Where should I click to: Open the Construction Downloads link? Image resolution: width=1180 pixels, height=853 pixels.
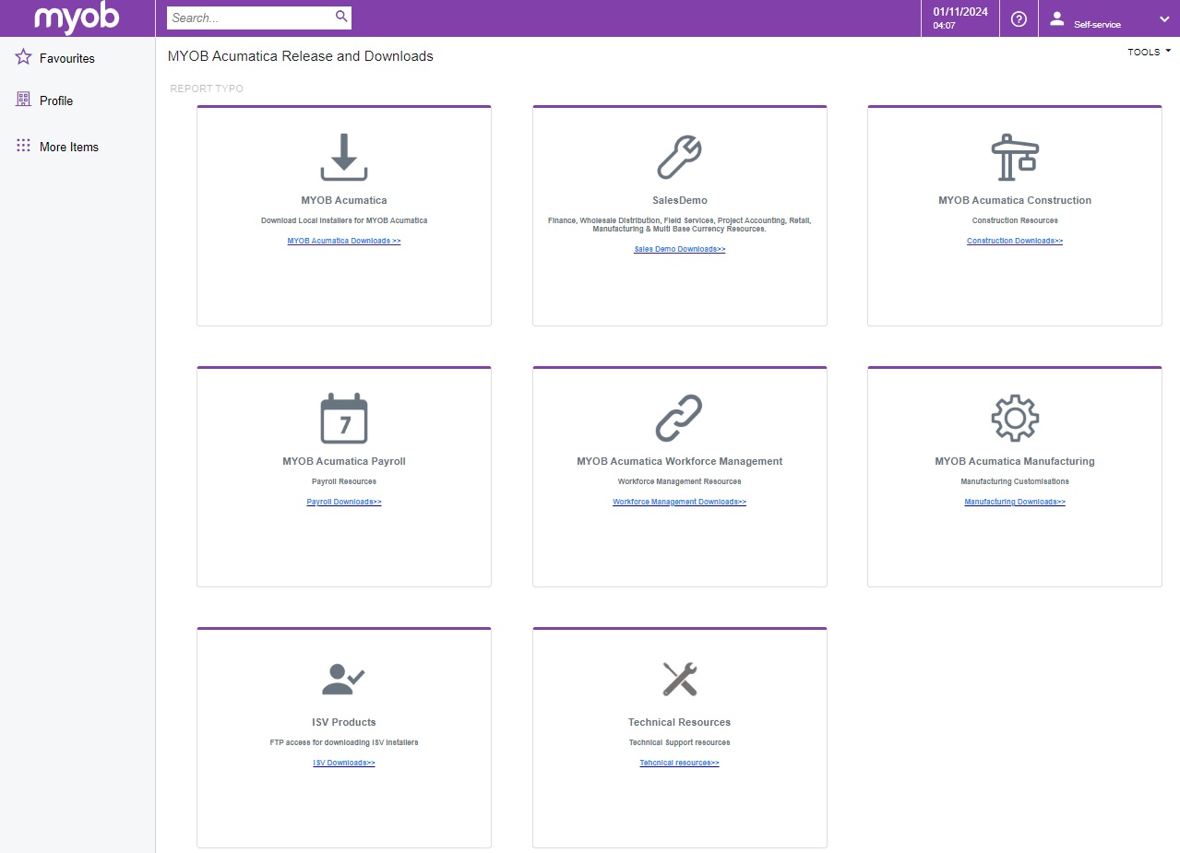coord(1014,241)
